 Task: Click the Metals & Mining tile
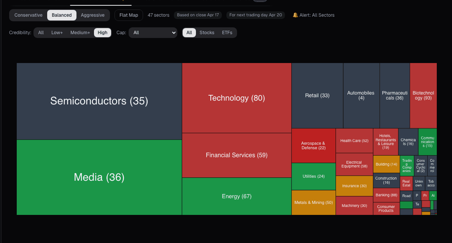(314, 202)
